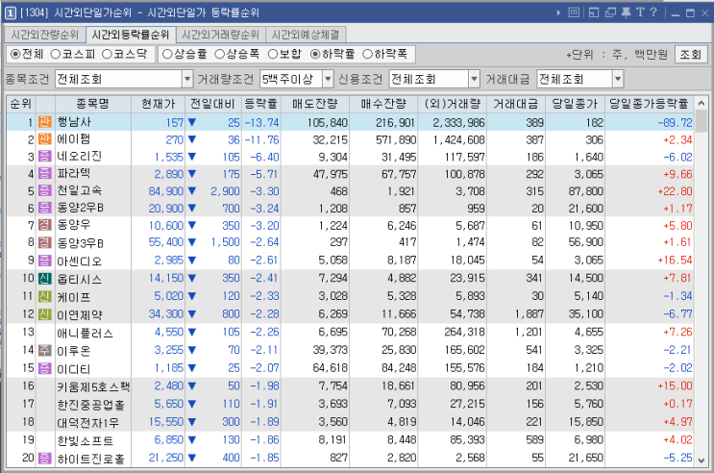Viewport: 714px width, 473px height.
Task: Click the 거래대금 column header in table
Action: click(x=516, y=104)
